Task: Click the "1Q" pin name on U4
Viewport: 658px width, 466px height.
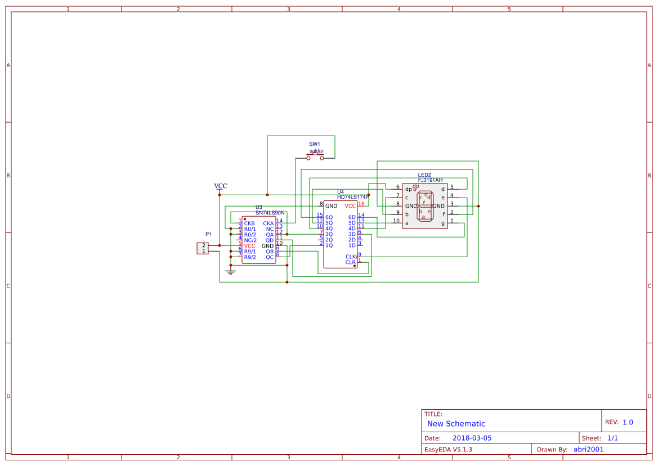Action: pyautogui.click(x=329, y=245)
